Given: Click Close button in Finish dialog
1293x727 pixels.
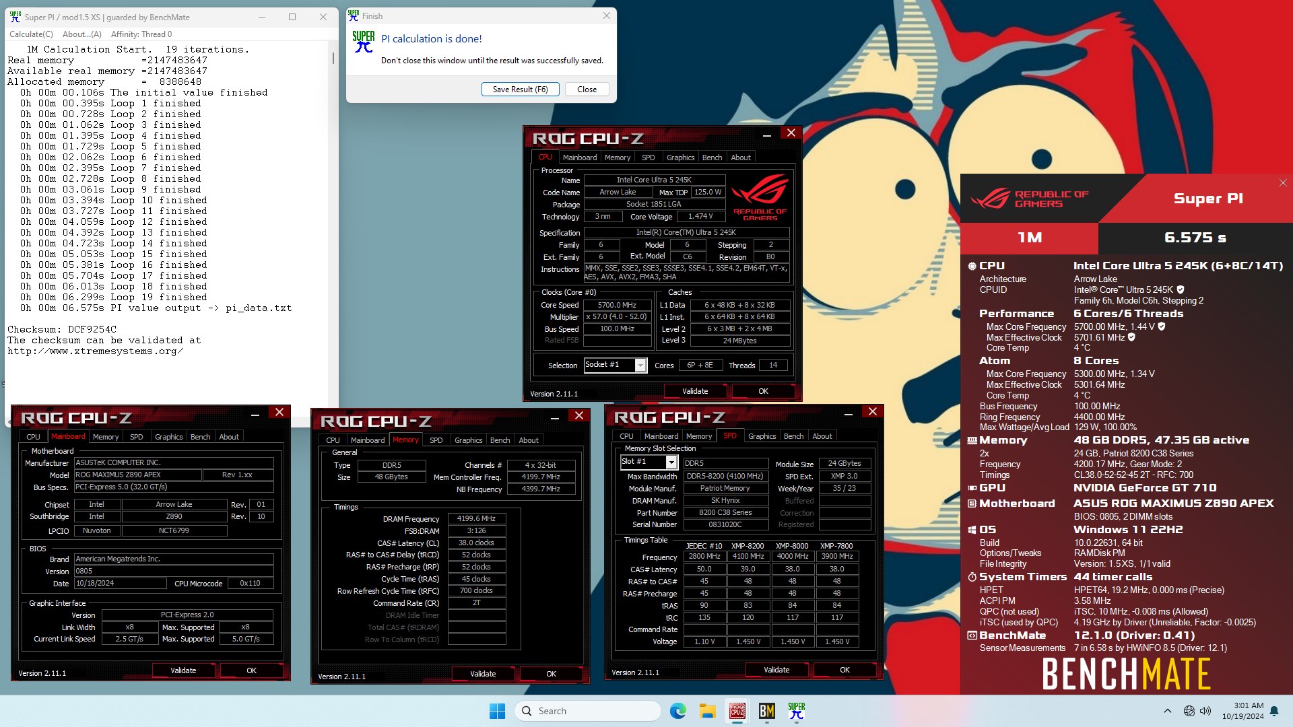Looking at the screenshot, I should [587, 90].
